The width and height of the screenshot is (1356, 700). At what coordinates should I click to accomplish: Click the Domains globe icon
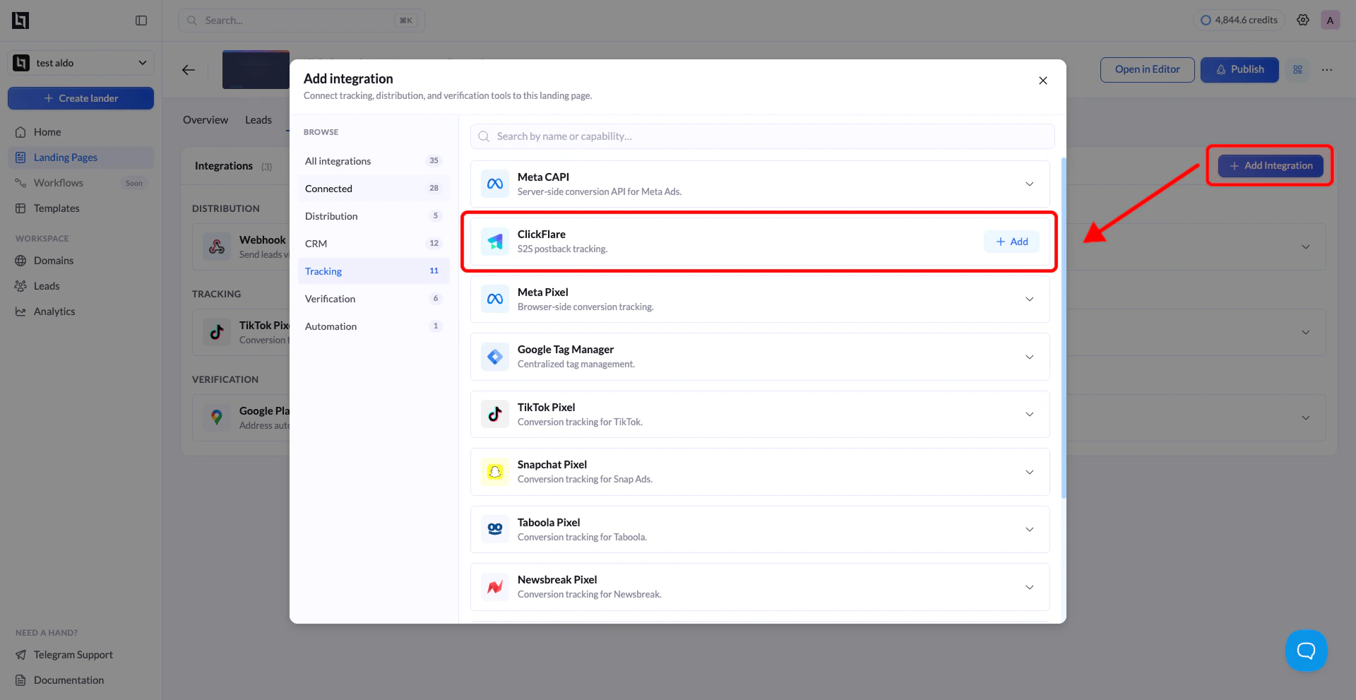coord(20,261)
